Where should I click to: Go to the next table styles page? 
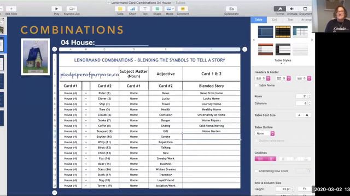(x=312, y=40)
